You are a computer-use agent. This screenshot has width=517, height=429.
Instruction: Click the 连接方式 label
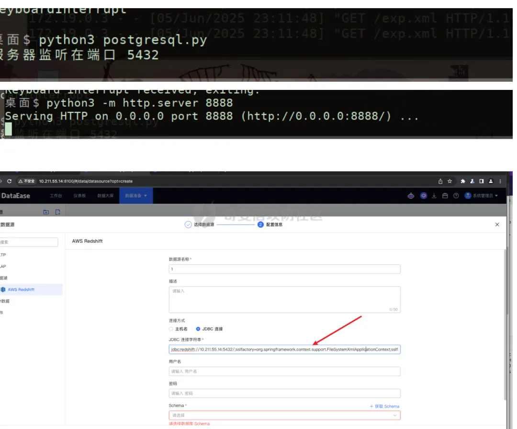point(177,320)
